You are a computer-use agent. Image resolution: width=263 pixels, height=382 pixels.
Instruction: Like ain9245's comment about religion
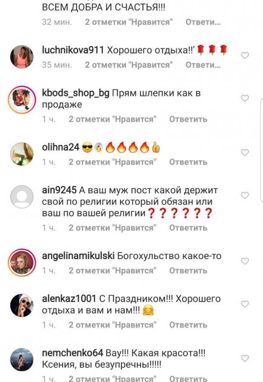point(245,196)
